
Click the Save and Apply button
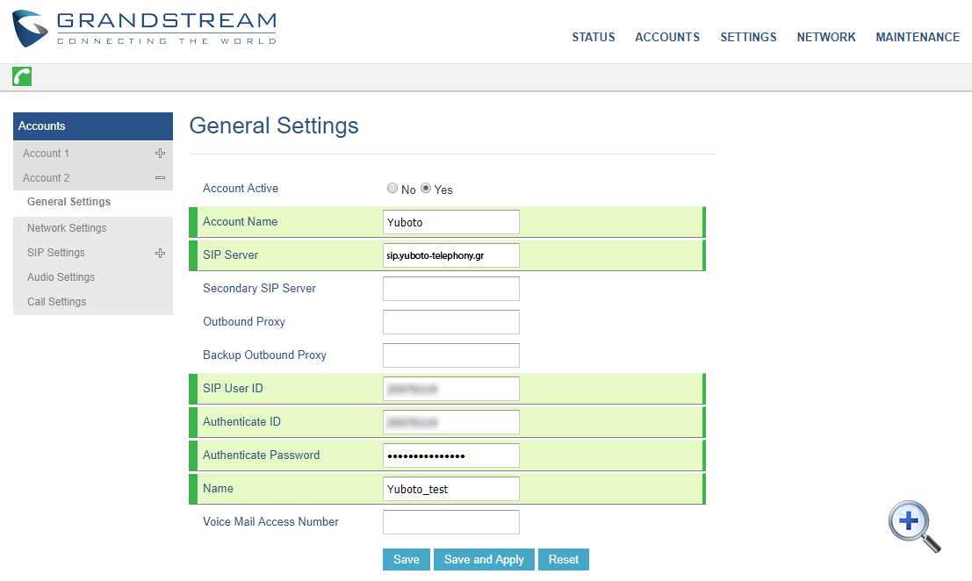pos(484,559)
